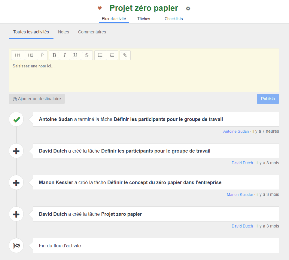The image size is (289, 260).
Task: Show only Commentaires tab
Action: click(x=92, y=32)
